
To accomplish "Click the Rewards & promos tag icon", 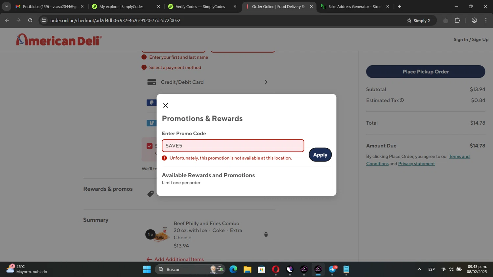I will 151,194.
